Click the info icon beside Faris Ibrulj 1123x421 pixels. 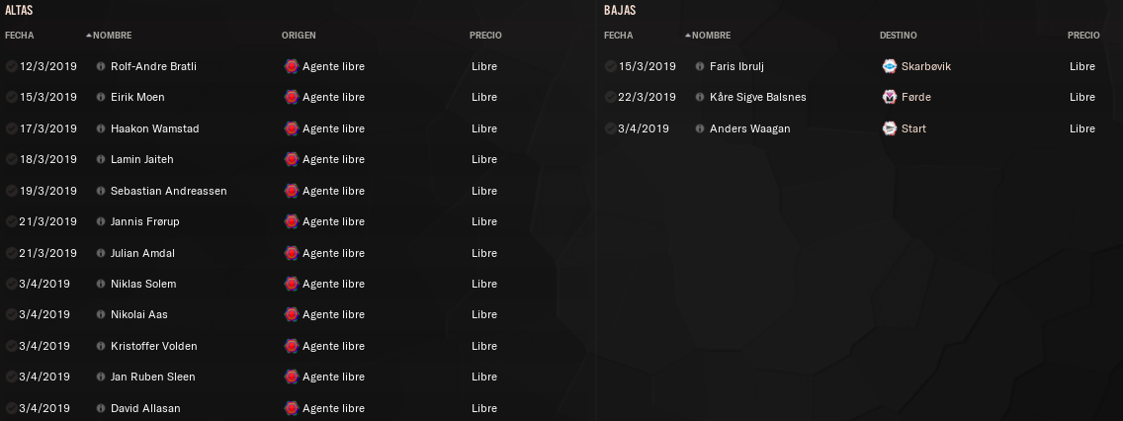pos(699,66)
